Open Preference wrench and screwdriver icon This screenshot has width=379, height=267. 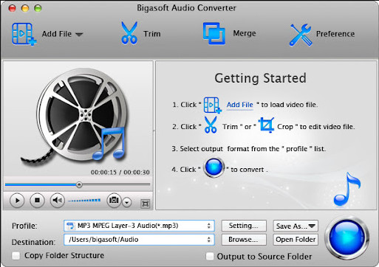(x=301, y=35)
